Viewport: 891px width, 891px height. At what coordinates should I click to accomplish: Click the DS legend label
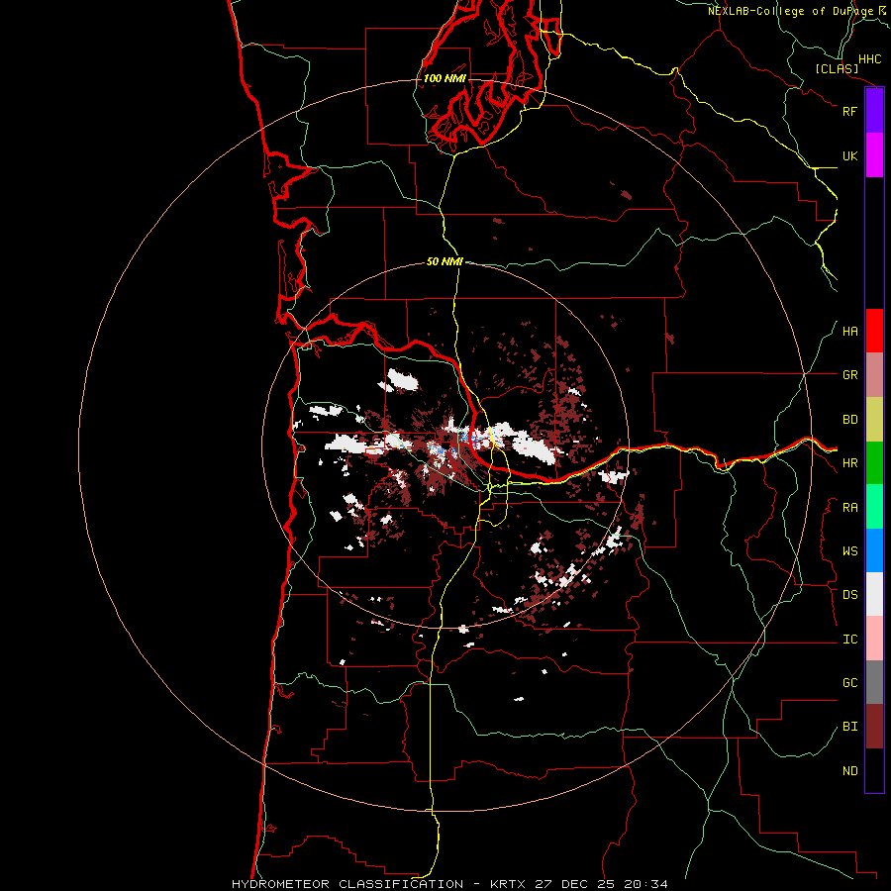point(849,595)
